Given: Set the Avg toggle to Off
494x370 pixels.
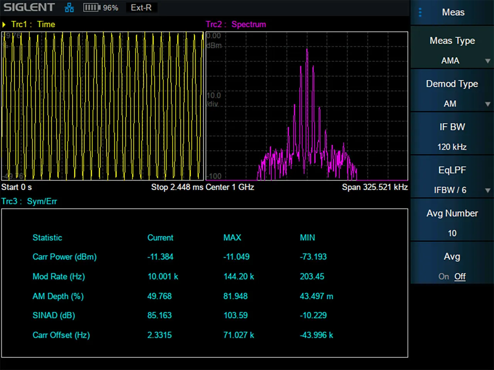Looking at the screenshot, I should (x=460, y=276).
